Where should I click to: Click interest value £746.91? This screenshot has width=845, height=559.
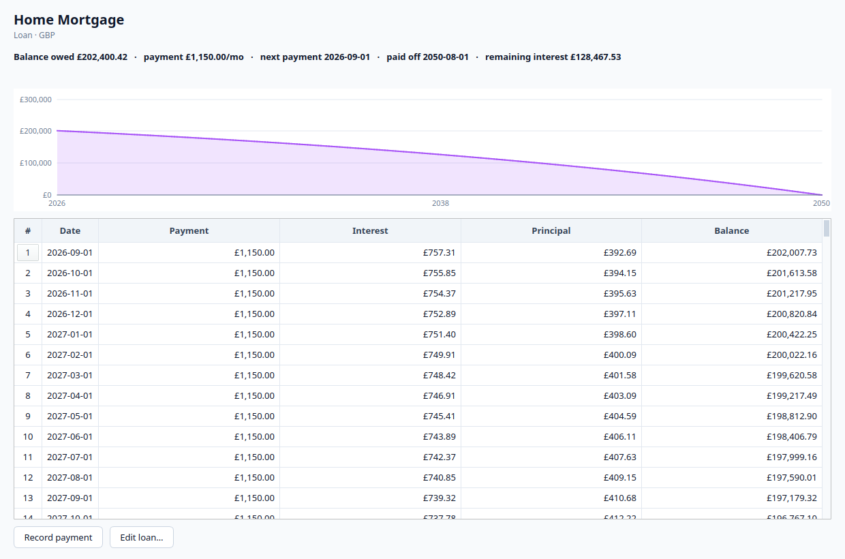(x=440, y=396)
